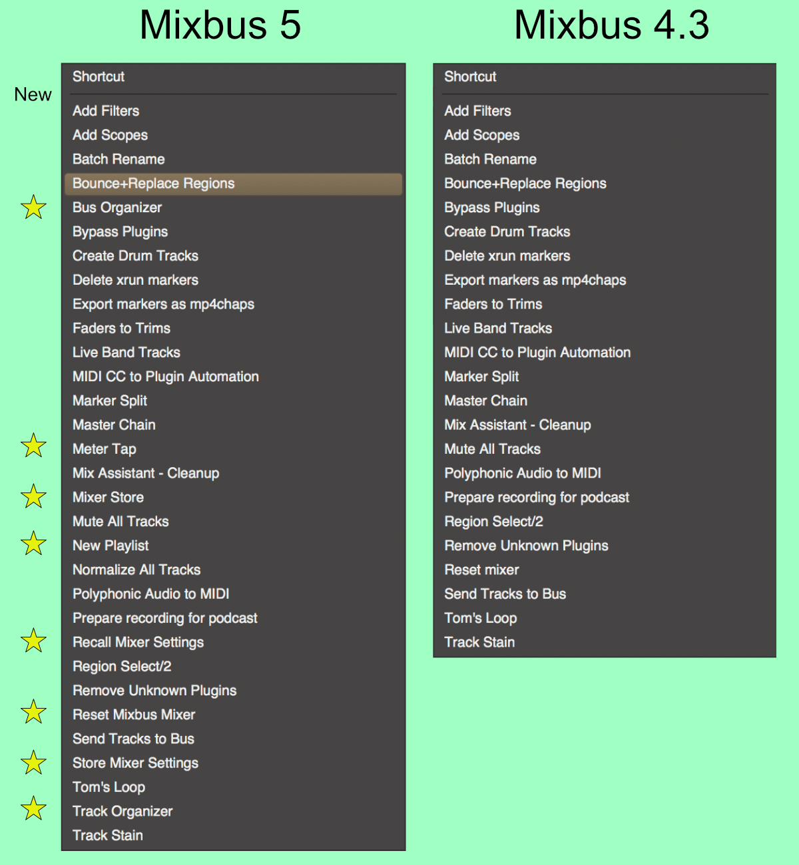Click the Mixbus 4.3 heading text
Image resolution: width=799 pixels, height=865 pixels.
pyautogui.click(x=611, y=25)
